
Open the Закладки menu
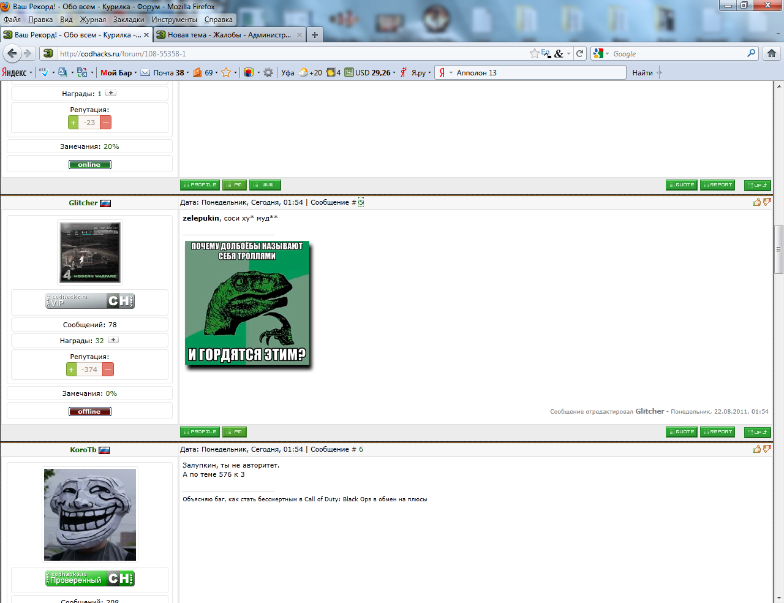coord(129,20)
